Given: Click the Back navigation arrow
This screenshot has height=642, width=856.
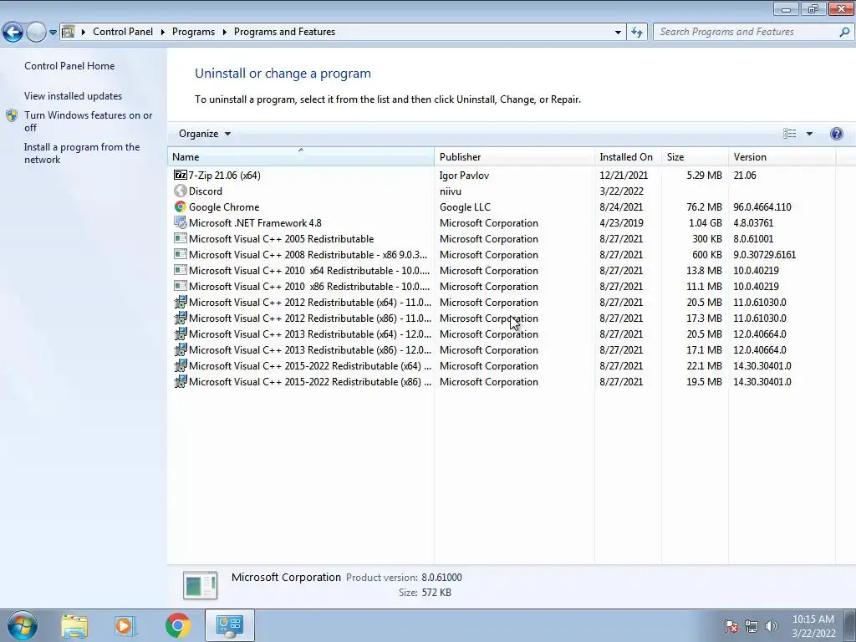Looking at the screenshot, I should point(13,33).
